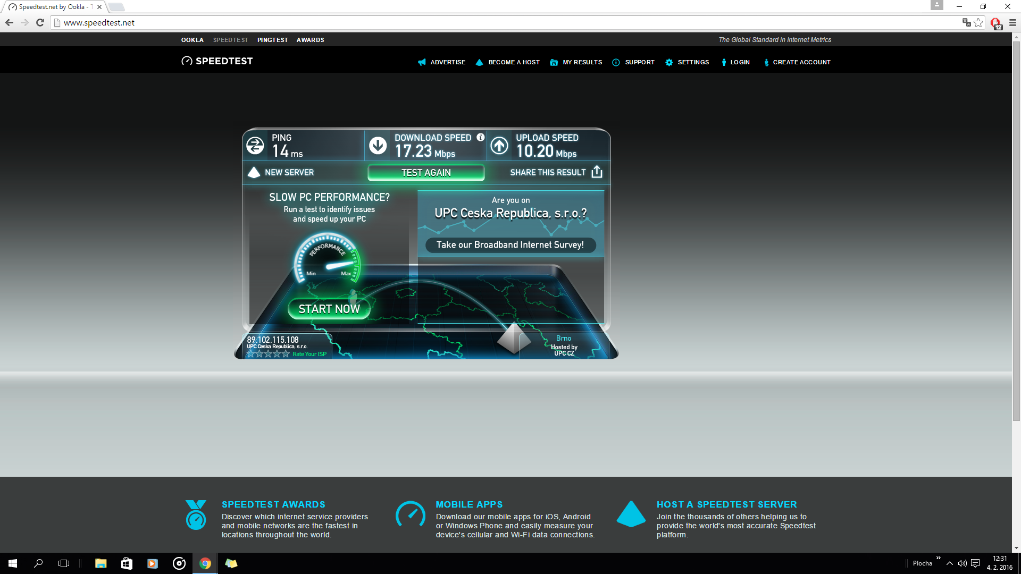
Task: Expand the Plocha toolbar chevron
Action: click(939, 558)
